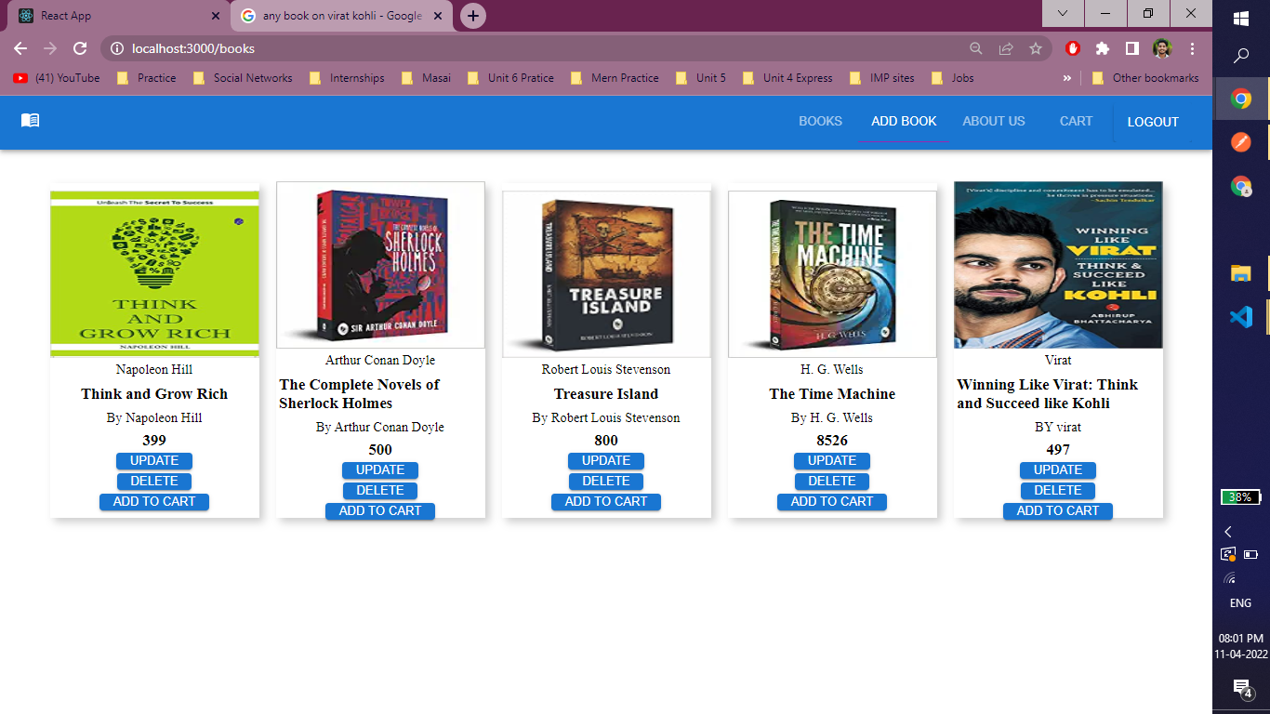Click the zoom-out icon in the address bar
Screen dimensions: 1270x714
tap(976, 47)
